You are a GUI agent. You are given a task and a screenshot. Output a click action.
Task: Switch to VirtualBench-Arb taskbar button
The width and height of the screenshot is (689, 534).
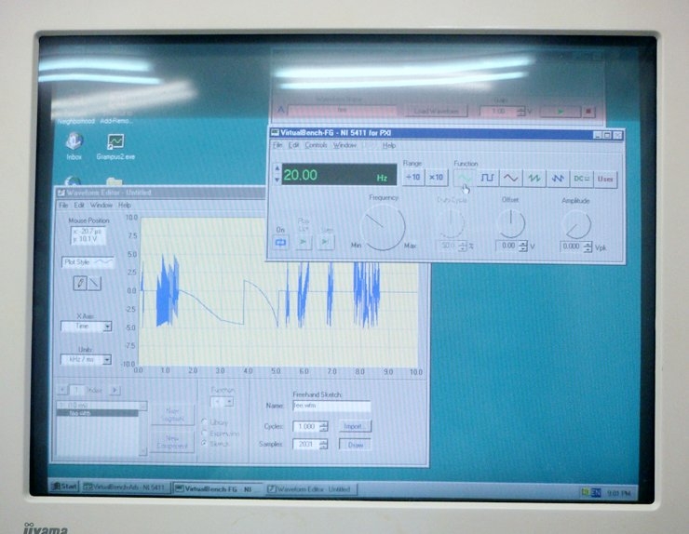[125, 487]
